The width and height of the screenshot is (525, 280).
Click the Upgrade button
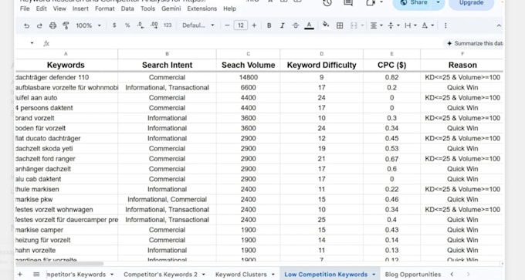click(x=471, y=3)
